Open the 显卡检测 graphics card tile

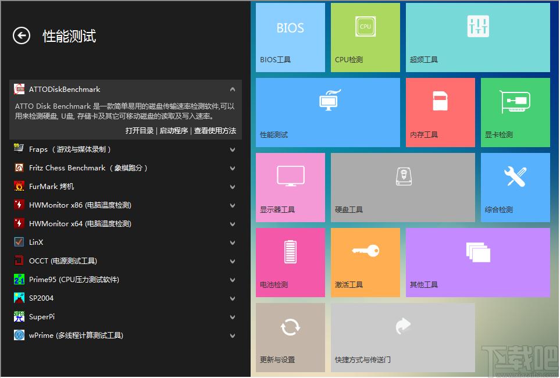pos(515,113)
